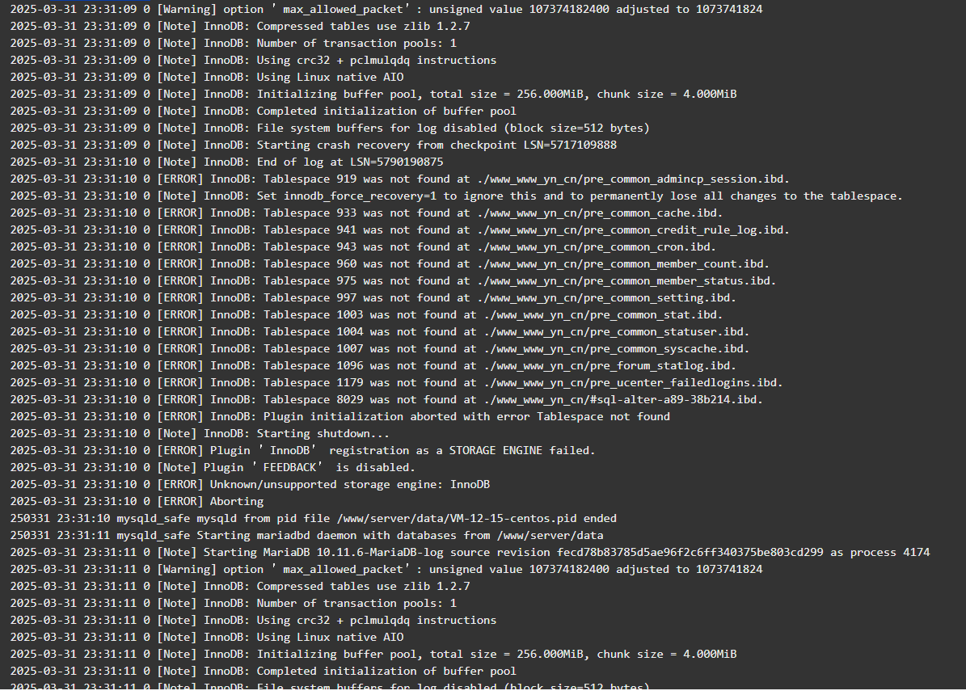Click the Starting MariaDB 10.11.6 process 4174 line
This screenshot has height=695, width=966.
pyautogui.click(x=470, y=552)
